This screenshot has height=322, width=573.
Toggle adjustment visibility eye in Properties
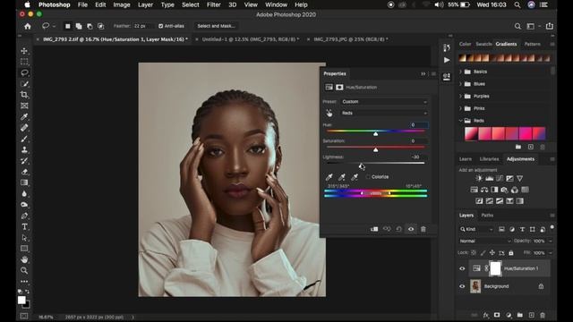(x=411, y=229)
